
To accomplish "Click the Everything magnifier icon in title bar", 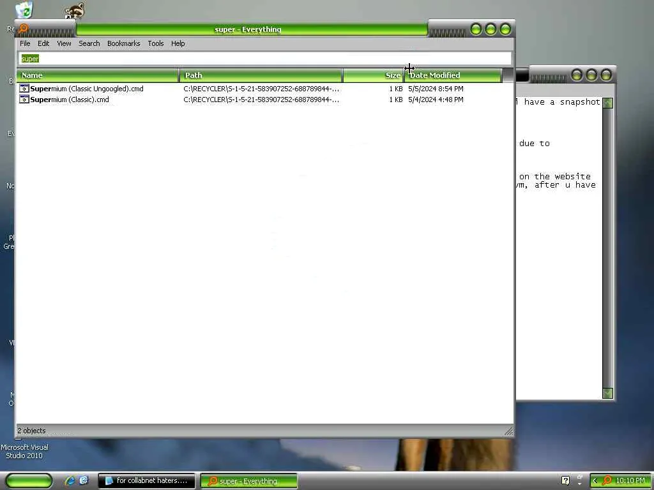I will (24, 29).
